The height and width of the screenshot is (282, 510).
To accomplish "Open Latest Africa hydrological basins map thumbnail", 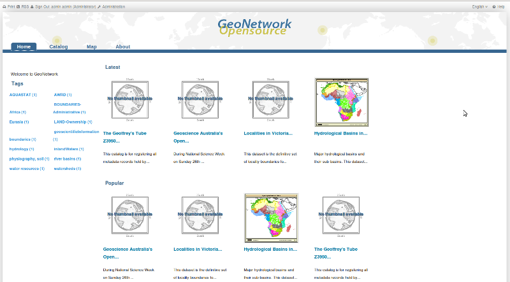I will pos(342,102).
